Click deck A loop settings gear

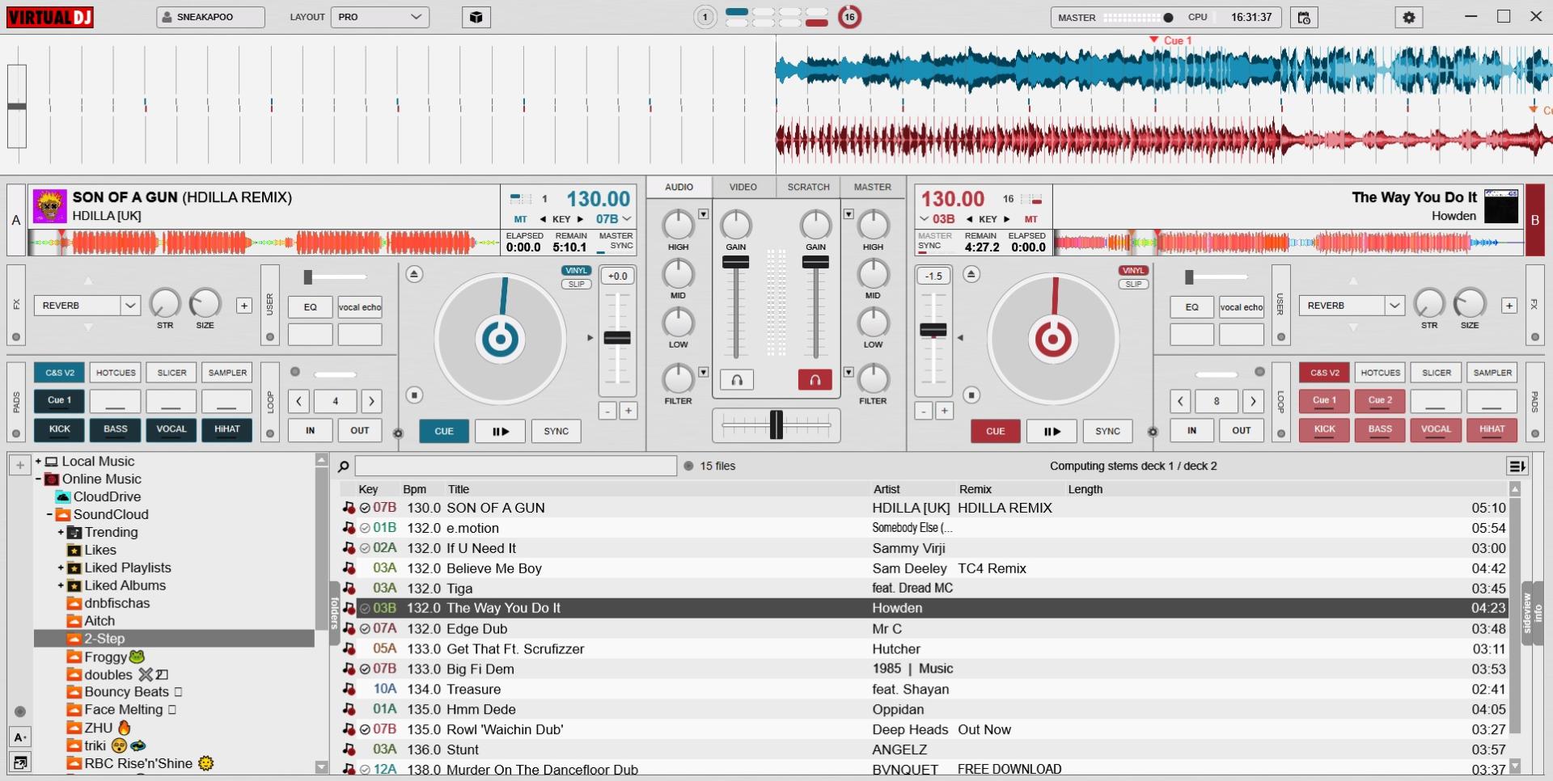point(398,433)
